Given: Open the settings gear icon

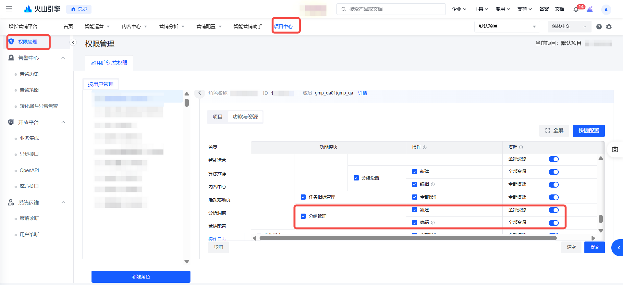Looking at the screenshot, I should coord(609,27).
